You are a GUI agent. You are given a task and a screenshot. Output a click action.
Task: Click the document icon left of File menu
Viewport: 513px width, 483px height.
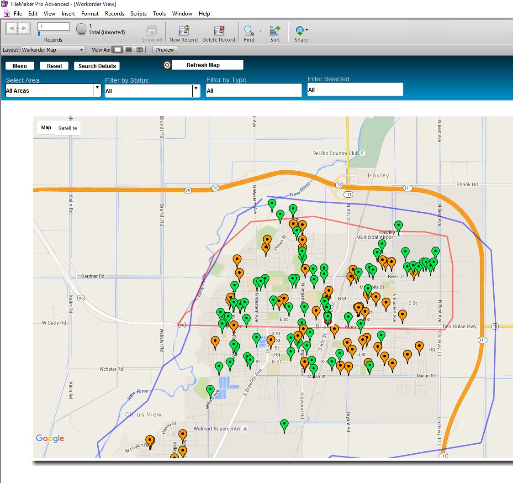(x=6, y=14)
